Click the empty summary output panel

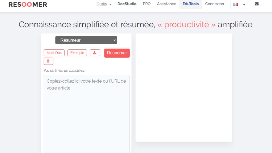[184, 87]
